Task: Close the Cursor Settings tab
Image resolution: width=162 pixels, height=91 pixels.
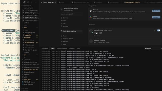Action: 55,2
